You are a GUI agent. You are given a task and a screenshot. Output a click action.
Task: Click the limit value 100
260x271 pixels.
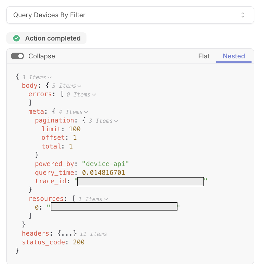click(75, 129)
